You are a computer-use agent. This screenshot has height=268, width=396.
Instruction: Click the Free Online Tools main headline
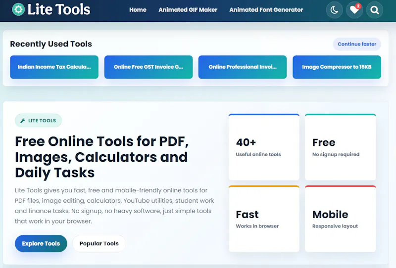pyautogui.click(x=102, y=157)
